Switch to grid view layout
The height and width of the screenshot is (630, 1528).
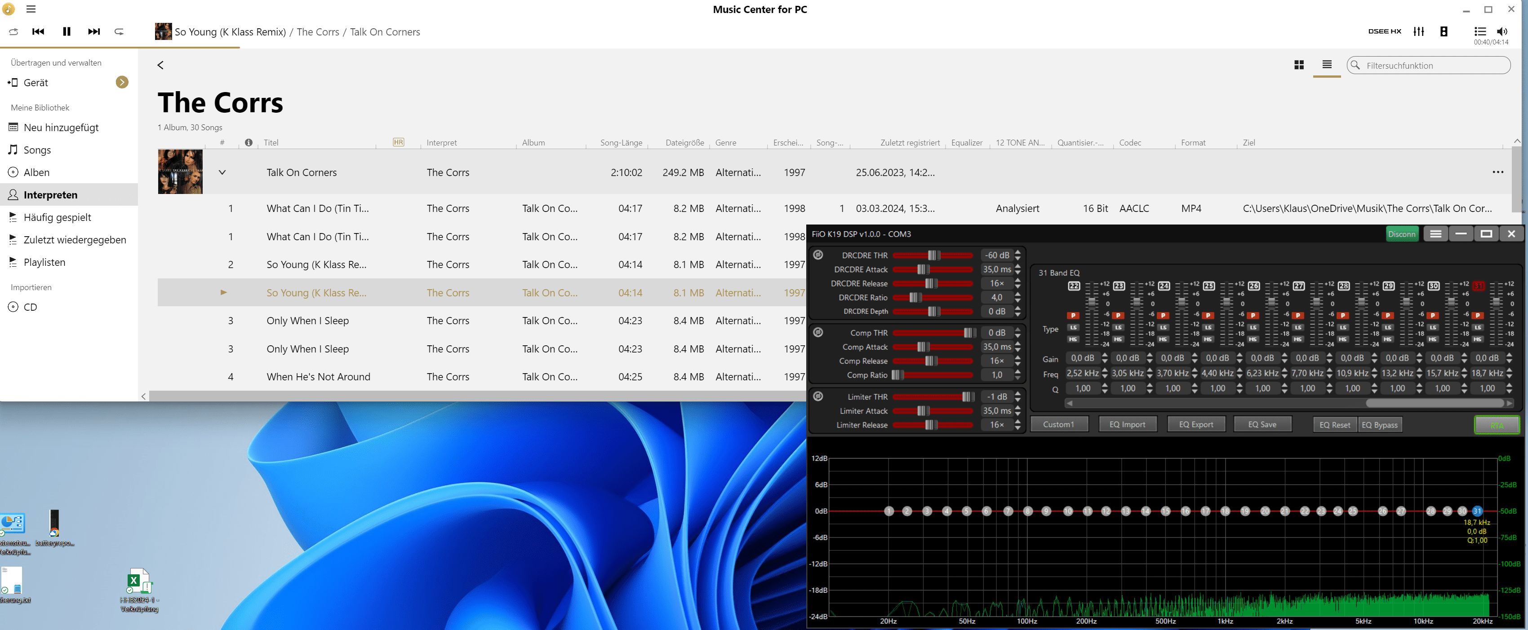1298,65
